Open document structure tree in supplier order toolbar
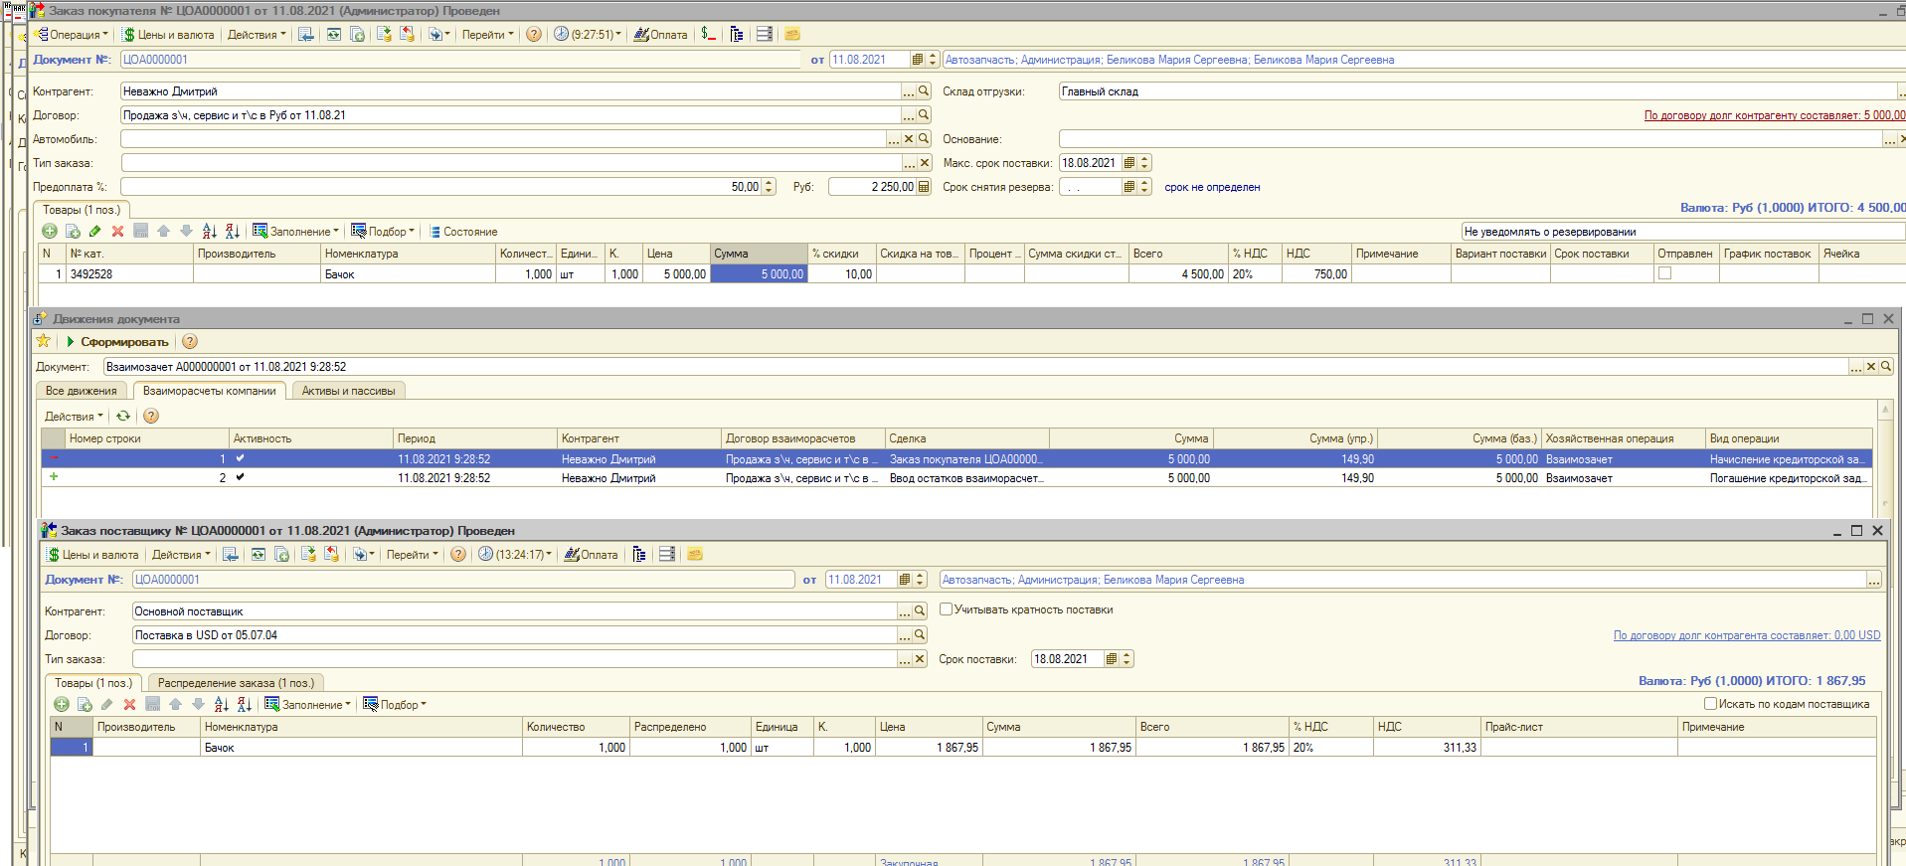 tap(639, 555)
